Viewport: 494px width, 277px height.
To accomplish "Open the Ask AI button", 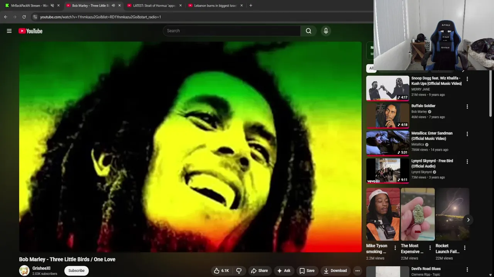I will pyautogui.click(x=284, y=270).
